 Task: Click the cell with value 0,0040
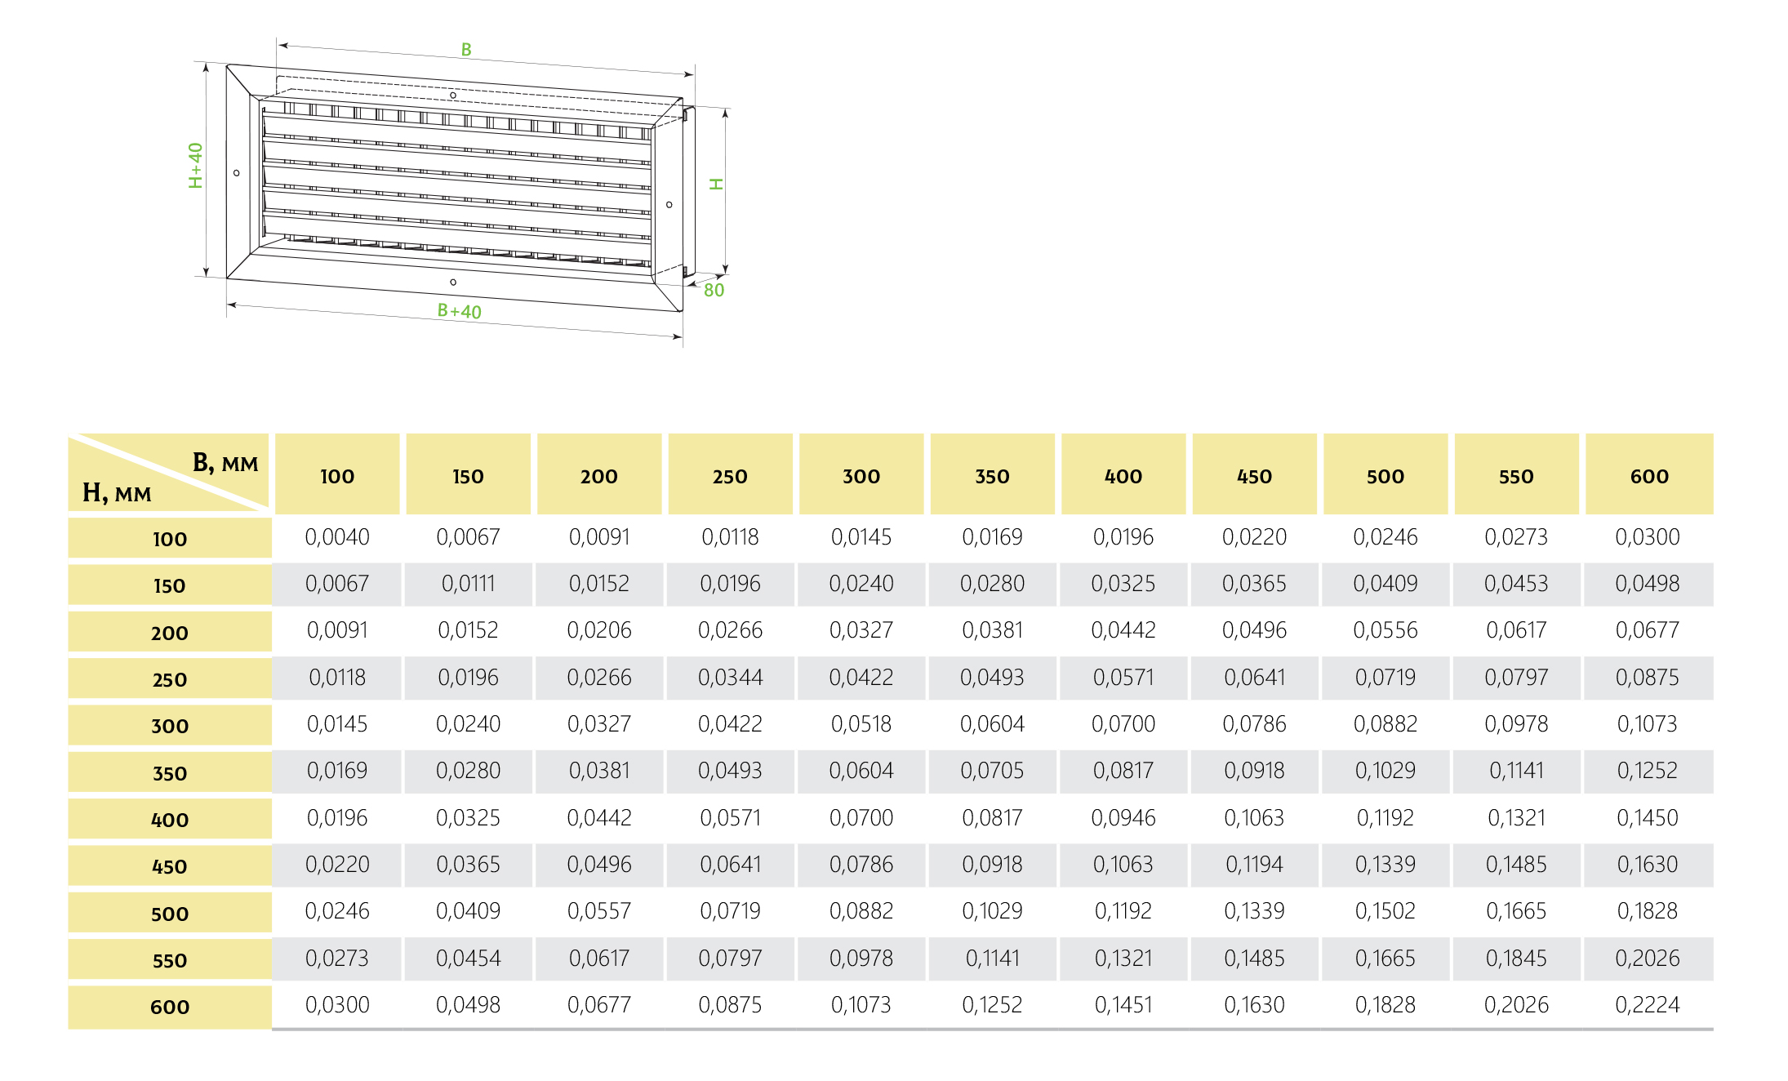(x=337, y=537)
